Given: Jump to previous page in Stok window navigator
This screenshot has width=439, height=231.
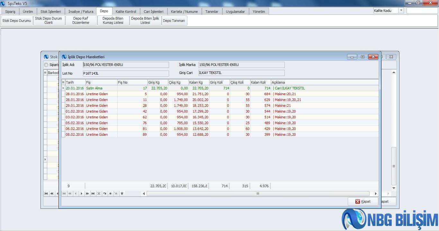Looking at the screenshot, I should click(x=52, y=193).
